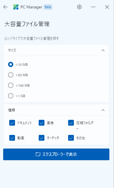Select the >100 MB size option
Screen dimensions: 114x188
11,85
